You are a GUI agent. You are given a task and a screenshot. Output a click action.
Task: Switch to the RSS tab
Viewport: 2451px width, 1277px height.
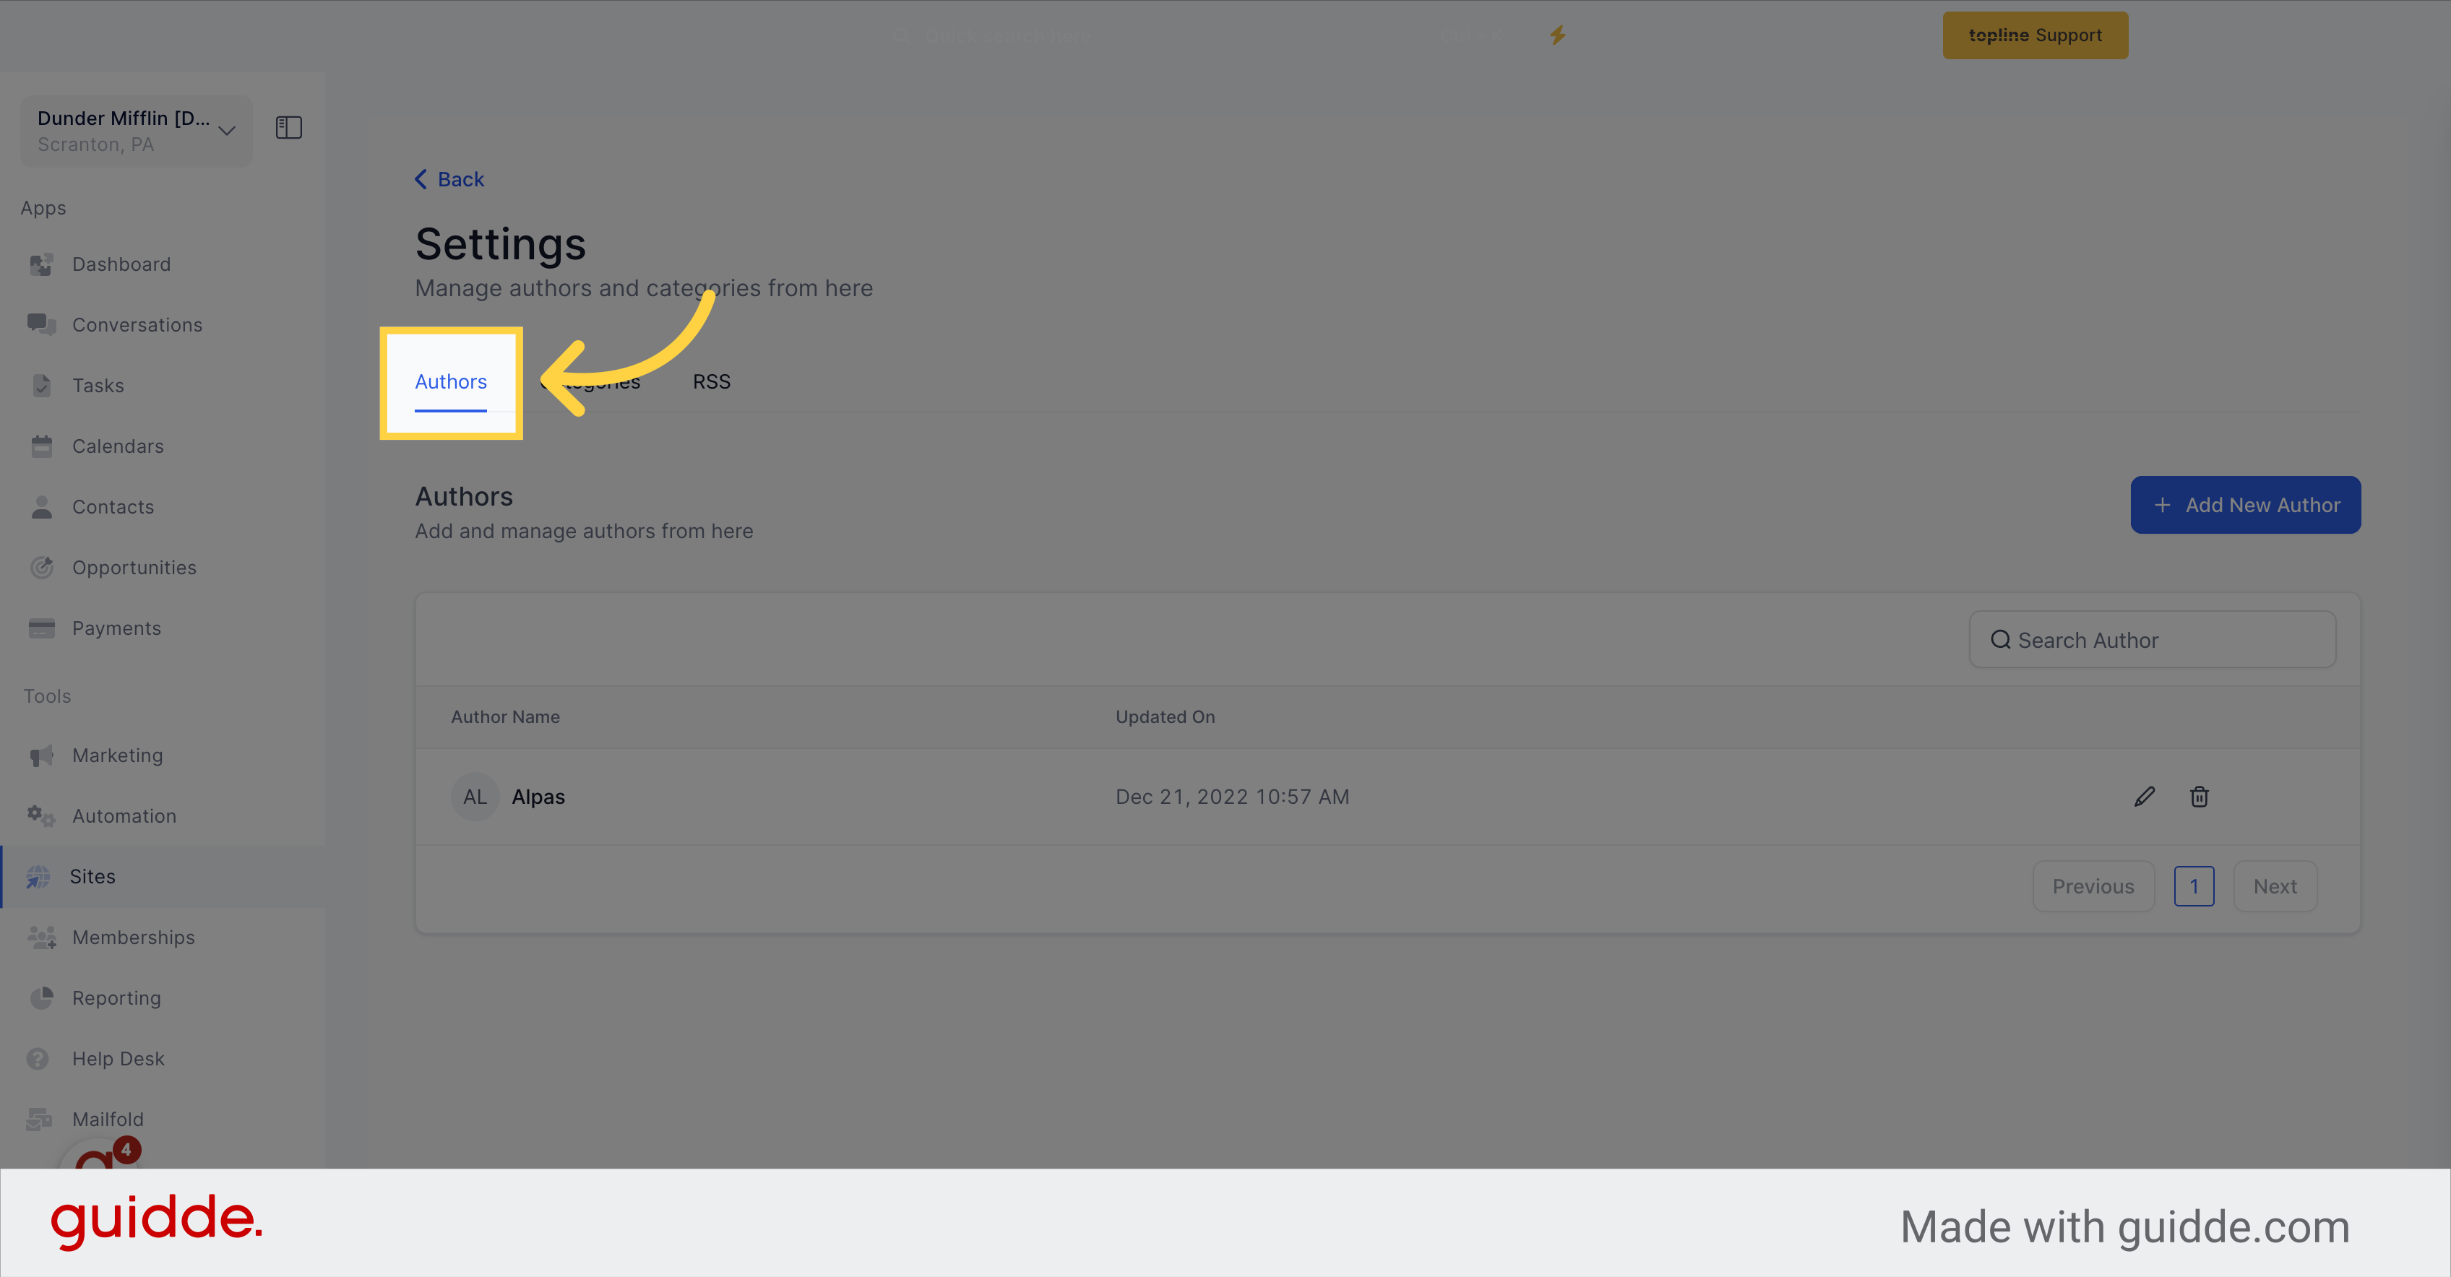pyautogui.click(x=712, y=379)
